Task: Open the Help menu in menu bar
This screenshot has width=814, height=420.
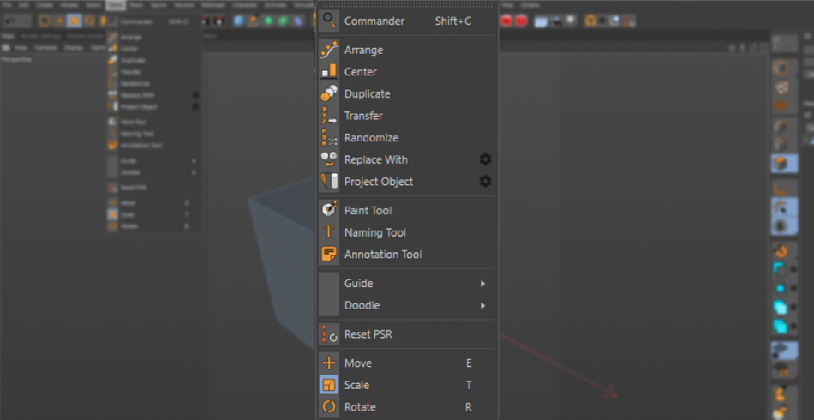Action: coord(508,4)
